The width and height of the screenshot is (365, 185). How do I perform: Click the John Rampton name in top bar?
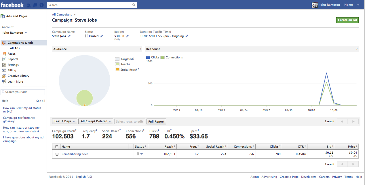(330, 5)
